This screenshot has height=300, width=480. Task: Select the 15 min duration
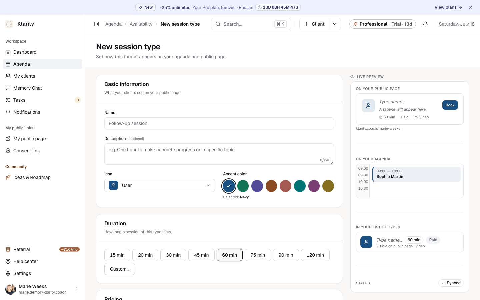(x=117, y=255)
